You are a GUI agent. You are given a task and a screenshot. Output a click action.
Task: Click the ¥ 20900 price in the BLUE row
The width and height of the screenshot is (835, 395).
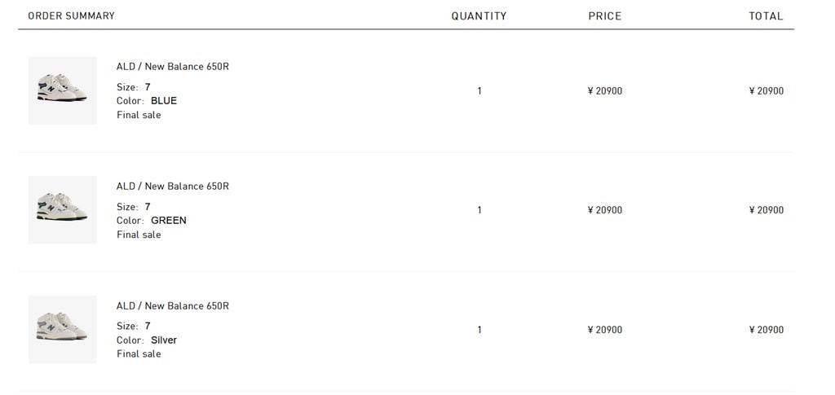coord(604,91)
